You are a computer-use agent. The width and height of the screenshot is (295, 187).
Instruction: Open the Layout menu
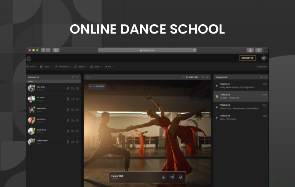(45, 67)
